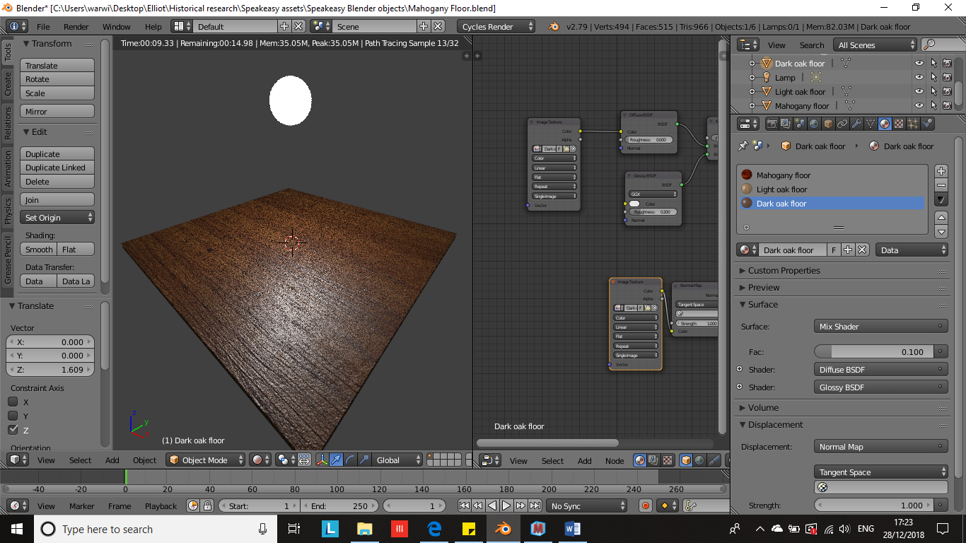Screen dimensions: 966x543
Task: Hide the Lamp object via eye icon
Action: [x=919, y=77]
